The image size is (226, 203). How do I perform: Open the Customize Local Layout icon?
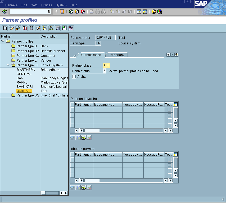point(160,12)
